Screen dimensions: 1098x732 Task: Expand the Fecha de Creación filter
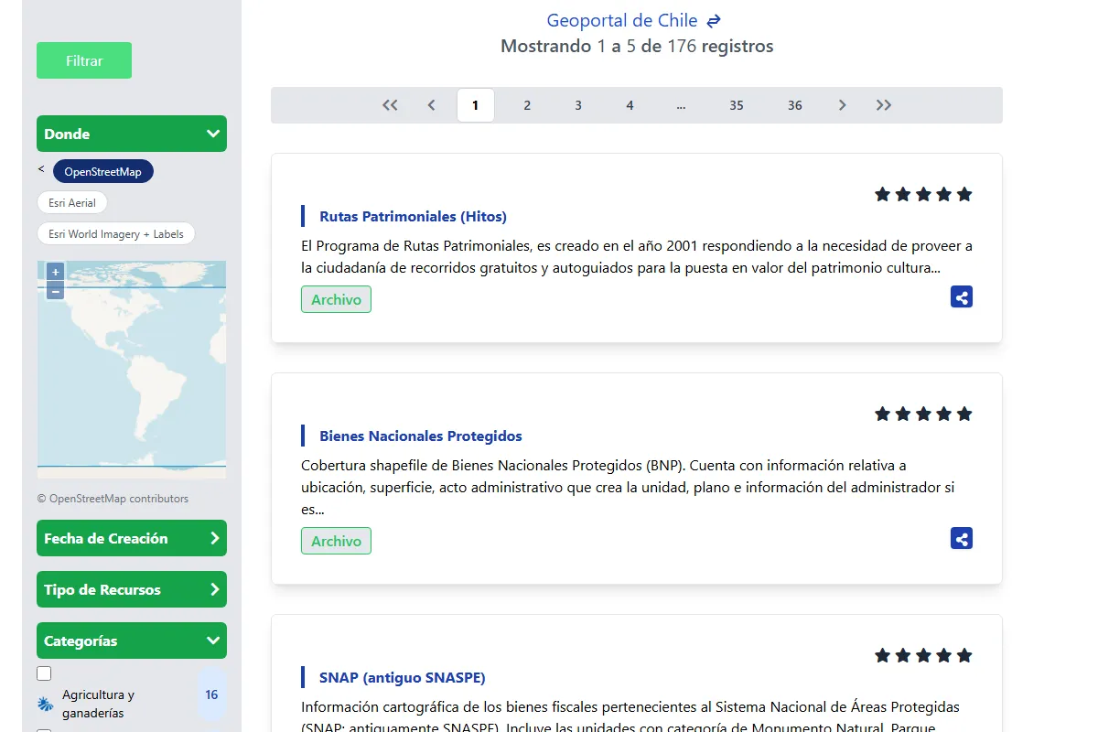pos(132,538)
